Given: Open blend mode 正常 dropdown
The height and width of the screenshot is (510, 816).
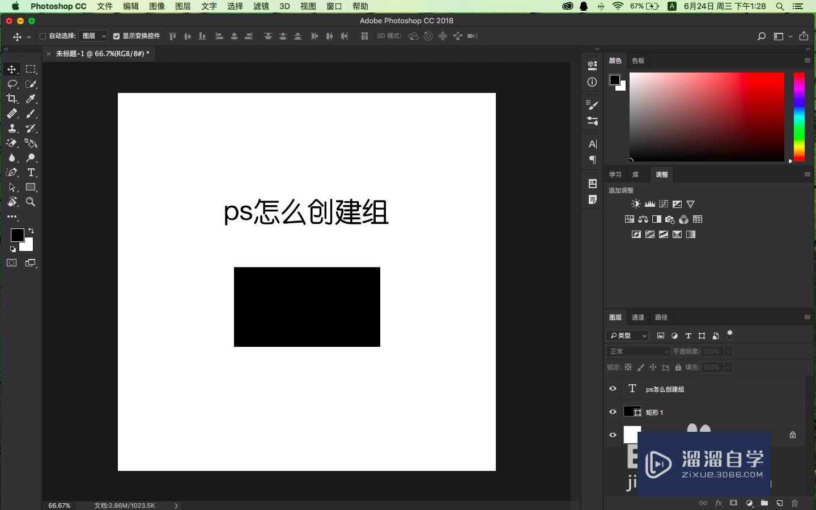Looking at the screenshot, I should 639,351.
